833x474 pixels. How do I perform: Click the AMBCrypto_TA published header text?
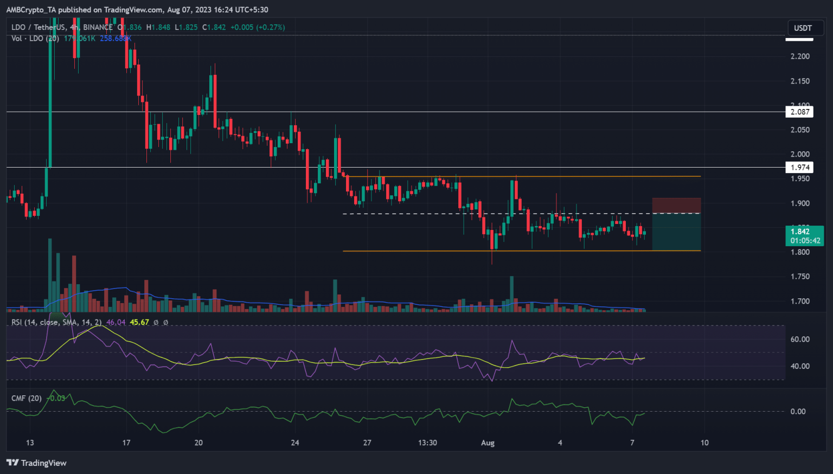point(137,9)
